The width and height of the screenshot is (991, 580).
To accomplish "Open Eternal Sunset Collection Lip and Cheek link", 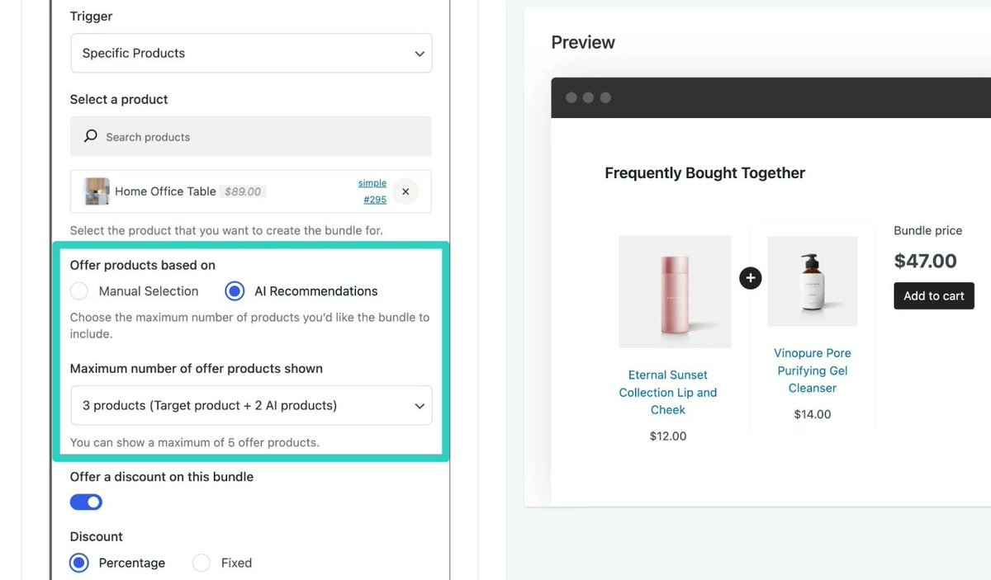I will [x=668, y=392].
